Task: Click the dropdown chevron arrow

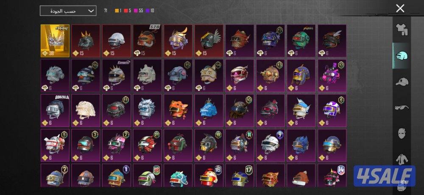Action: [x=91, y=11]
